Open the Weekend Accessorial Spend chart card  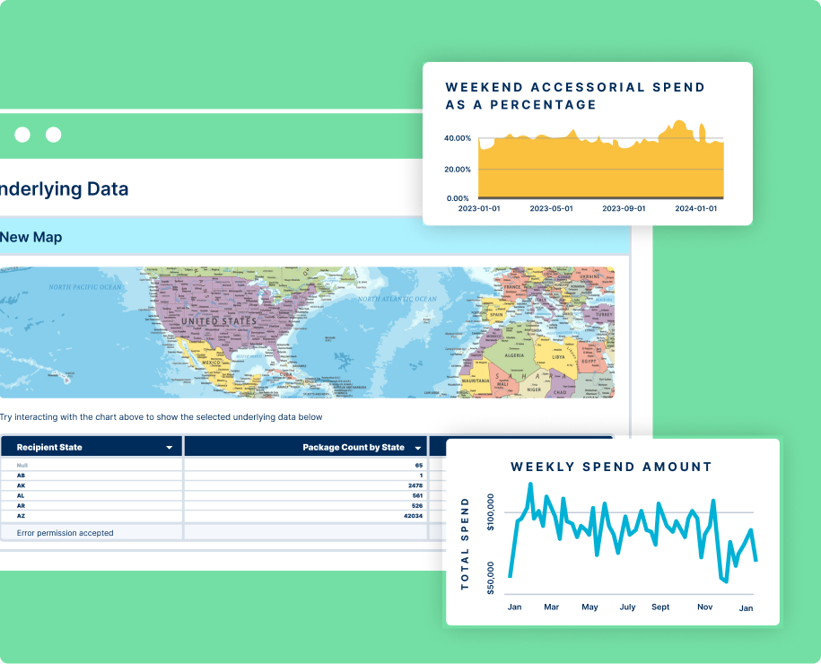pyautogui.click(x=588, y=144)
